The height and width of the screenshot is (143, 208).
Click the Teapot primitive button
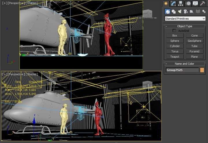coord(175,57)
